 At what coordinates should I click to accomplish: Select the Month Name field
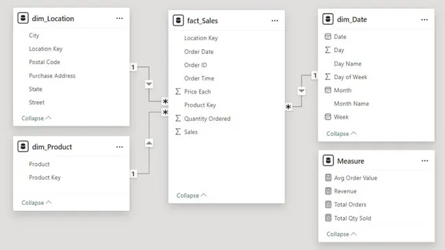tap(351, 104)
